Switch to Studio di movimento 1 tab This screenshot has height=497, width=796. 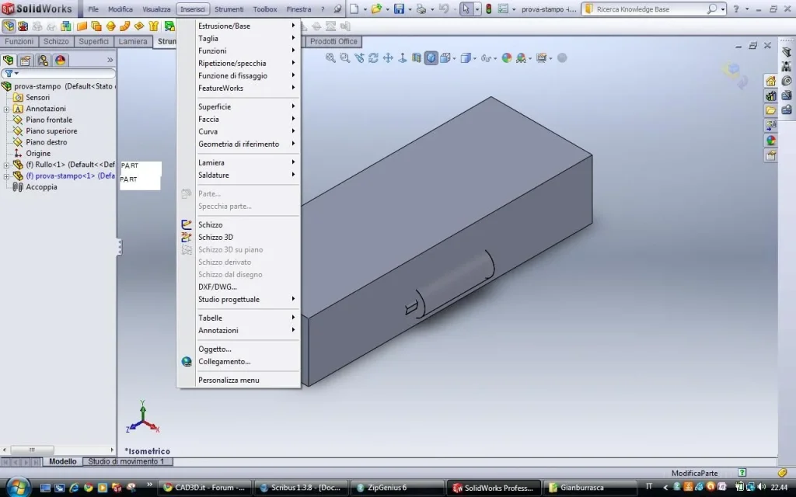pyautogui.click(x=126, y=461)
